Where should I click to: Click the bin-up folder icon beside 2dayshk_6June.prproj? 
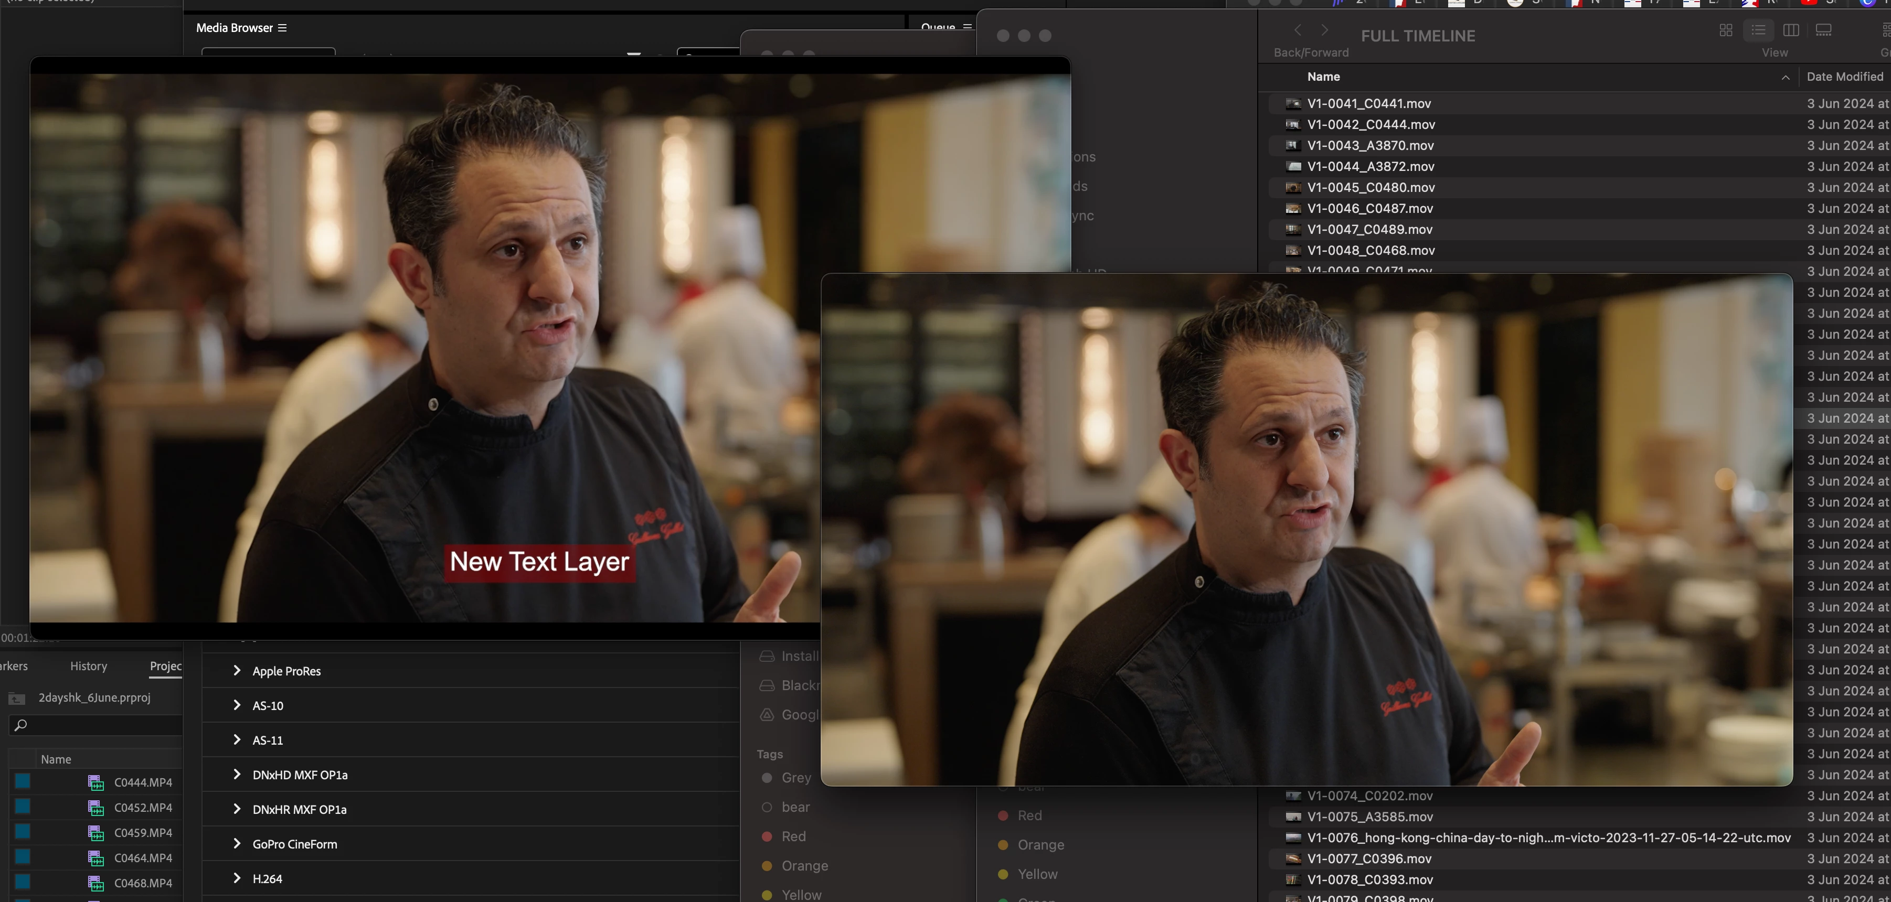[x=17, y=698]
